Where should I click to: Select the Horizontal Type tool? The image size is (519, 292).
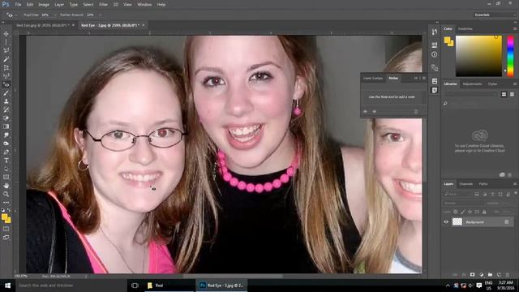[6, 161]
